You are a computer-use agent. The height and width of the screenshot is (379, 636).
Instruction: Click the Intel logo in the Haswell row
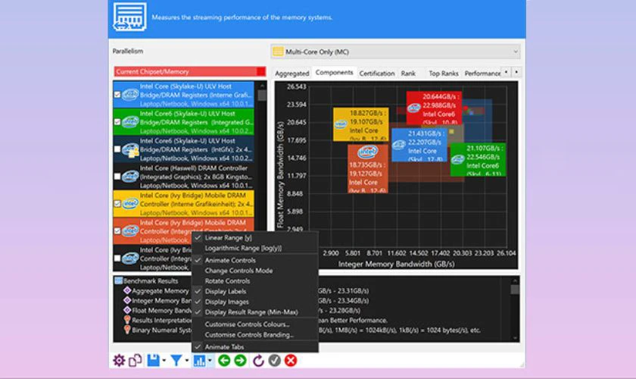click(x=130, y=177)
